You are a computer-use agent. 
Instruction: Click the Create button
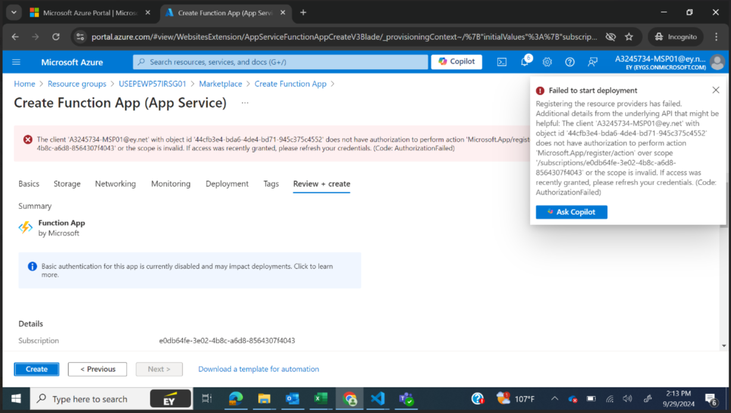(36, 369)
